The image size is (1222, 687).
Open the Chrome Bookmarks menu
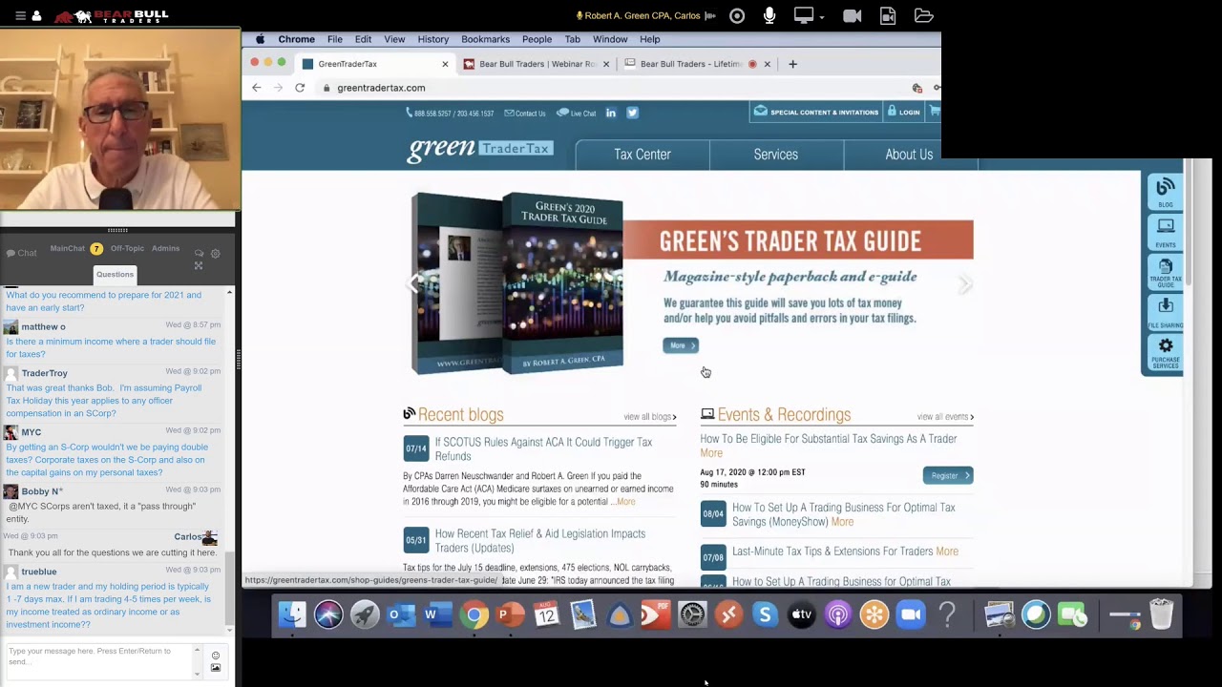point(485,39)
